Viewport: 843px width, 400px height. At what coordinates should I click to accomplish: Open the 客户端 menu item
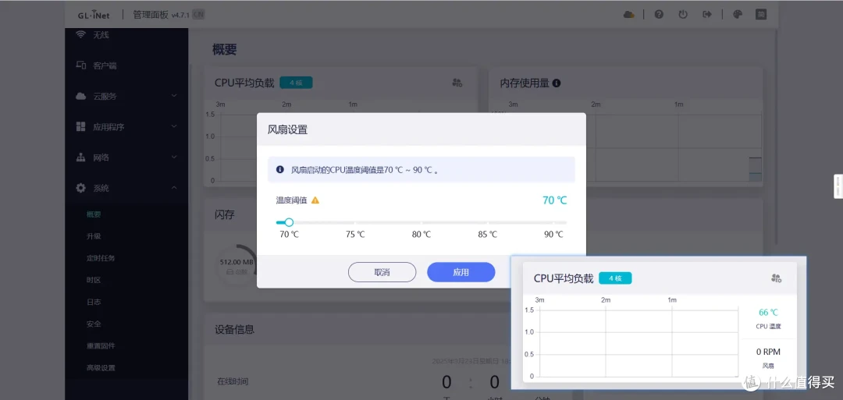point(105,66)
